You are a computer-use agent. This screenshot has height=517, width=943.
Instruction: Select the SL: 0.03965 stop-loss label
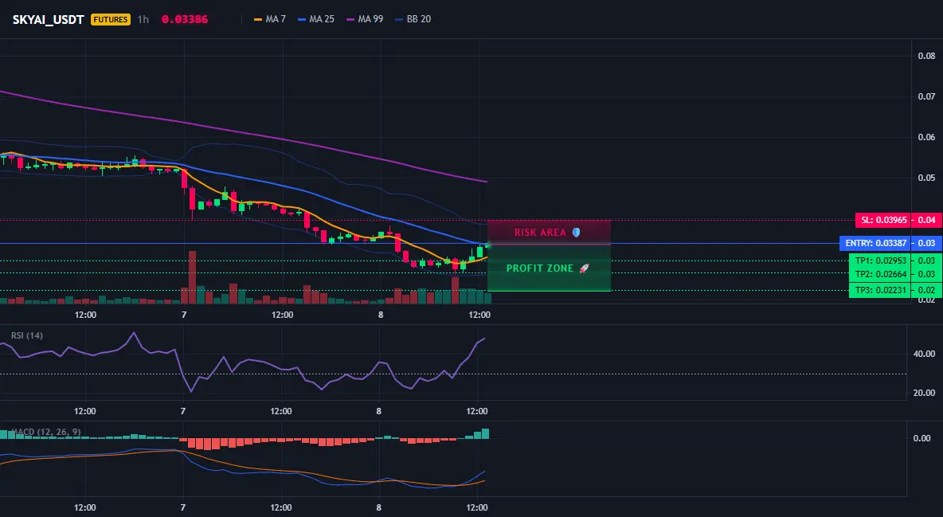point(882,220)
